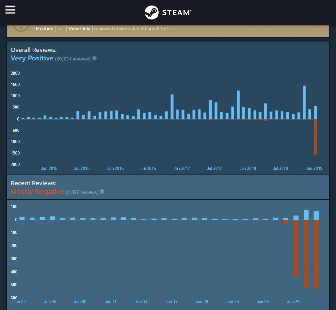This screenshot has height=310, width=336.
Task: Open the hamburger navigation menu
Action: tap(10, 10)
